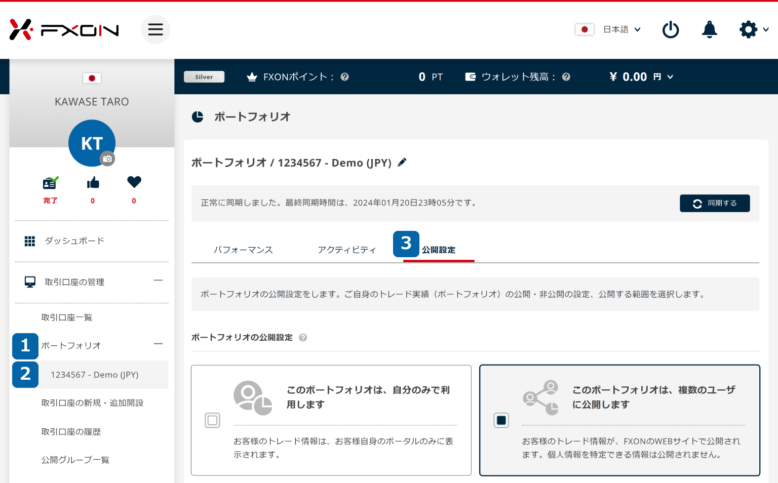The height and width of the screenshot is (483, 778).
Task: Click the 同期する sync button
Action: pyautogui.click(x=715, y=203)
